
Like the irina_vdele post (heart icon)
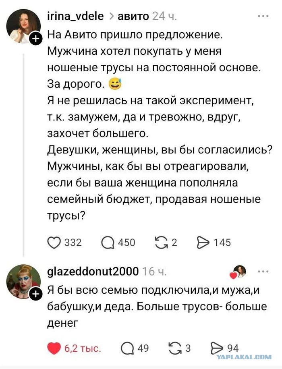tap(54, 243)
